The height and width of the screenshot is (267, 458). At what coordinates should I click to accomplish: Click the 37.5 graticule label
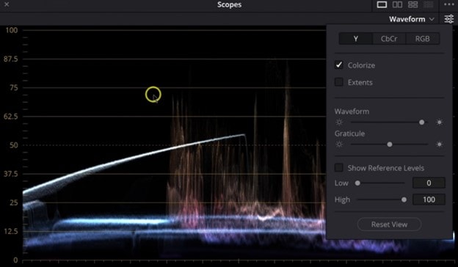[11, 174]
